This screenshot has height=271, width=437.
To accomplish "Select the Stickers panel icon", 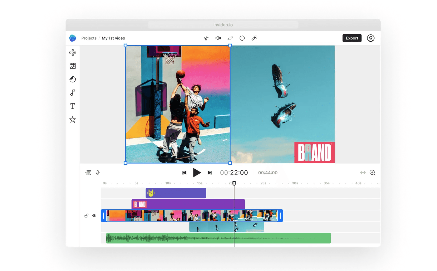I will tap(72, 79).
